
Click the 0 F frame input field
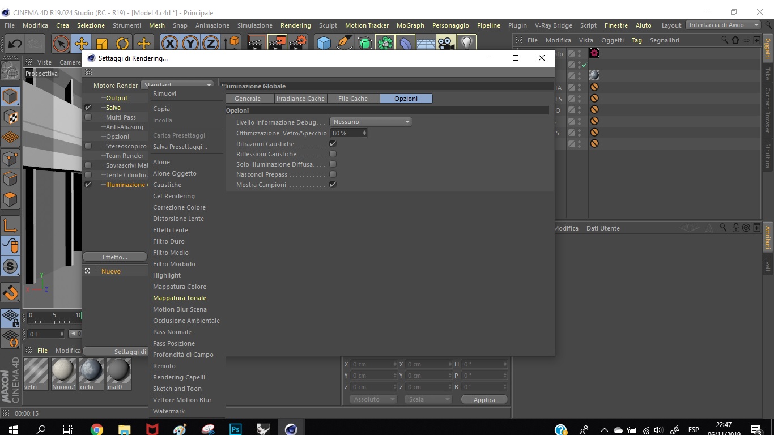coord(45,334)
